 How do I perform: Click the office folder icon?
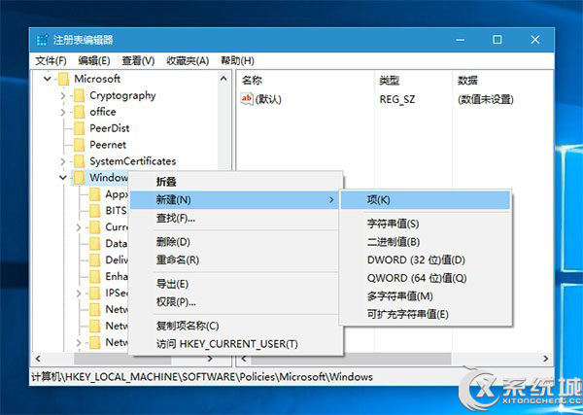tap(80, 112)
